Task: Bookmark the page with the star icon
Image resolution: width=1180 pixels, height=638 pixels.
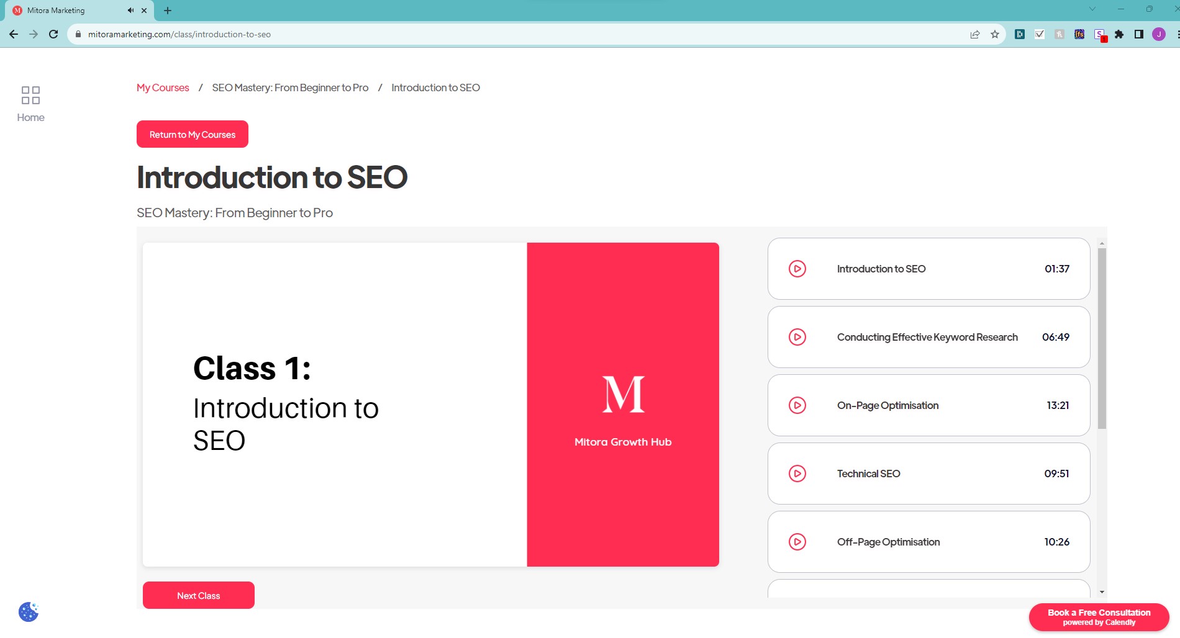Action: 994,34
